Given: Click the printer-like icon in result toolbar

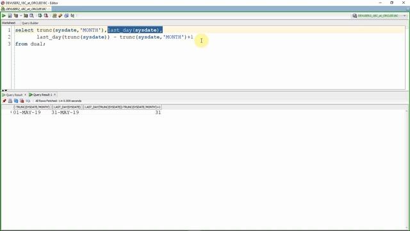Looking at the screenshot, I should [10, 101].
